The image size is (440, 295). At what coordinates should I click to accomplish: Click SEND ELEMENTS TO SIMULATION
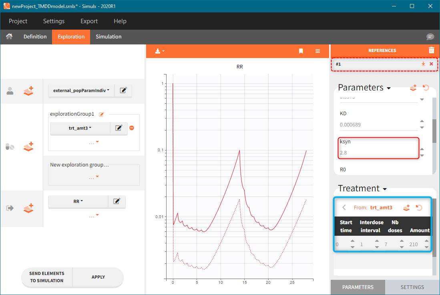click(x=47, y=277)
